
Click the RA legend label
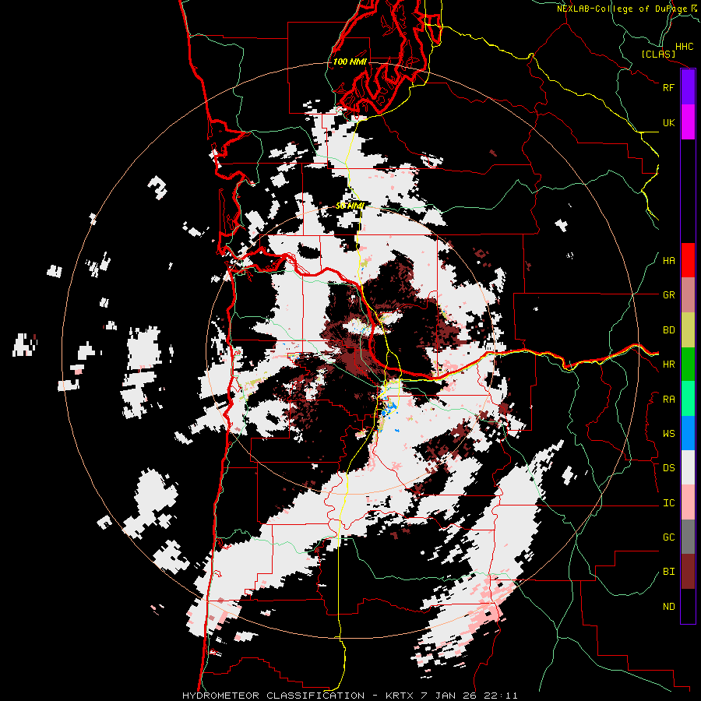click(x=668, y=400)
